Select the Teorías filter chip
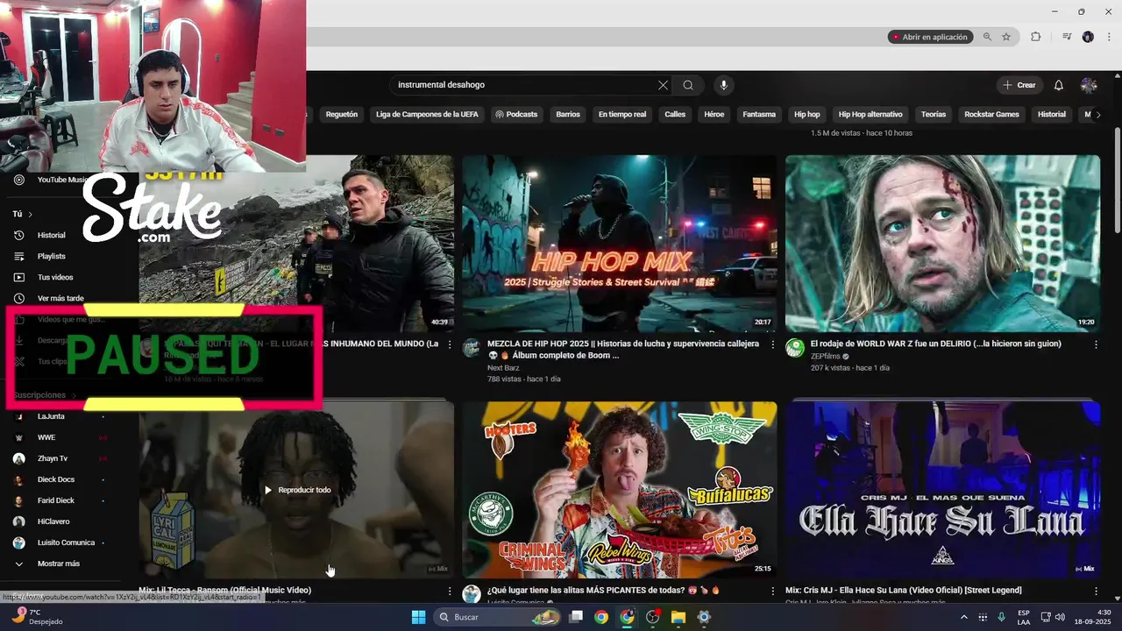The width and height of the screenshot is (1122, 631). pyautogui.click(x=934, y=114)
